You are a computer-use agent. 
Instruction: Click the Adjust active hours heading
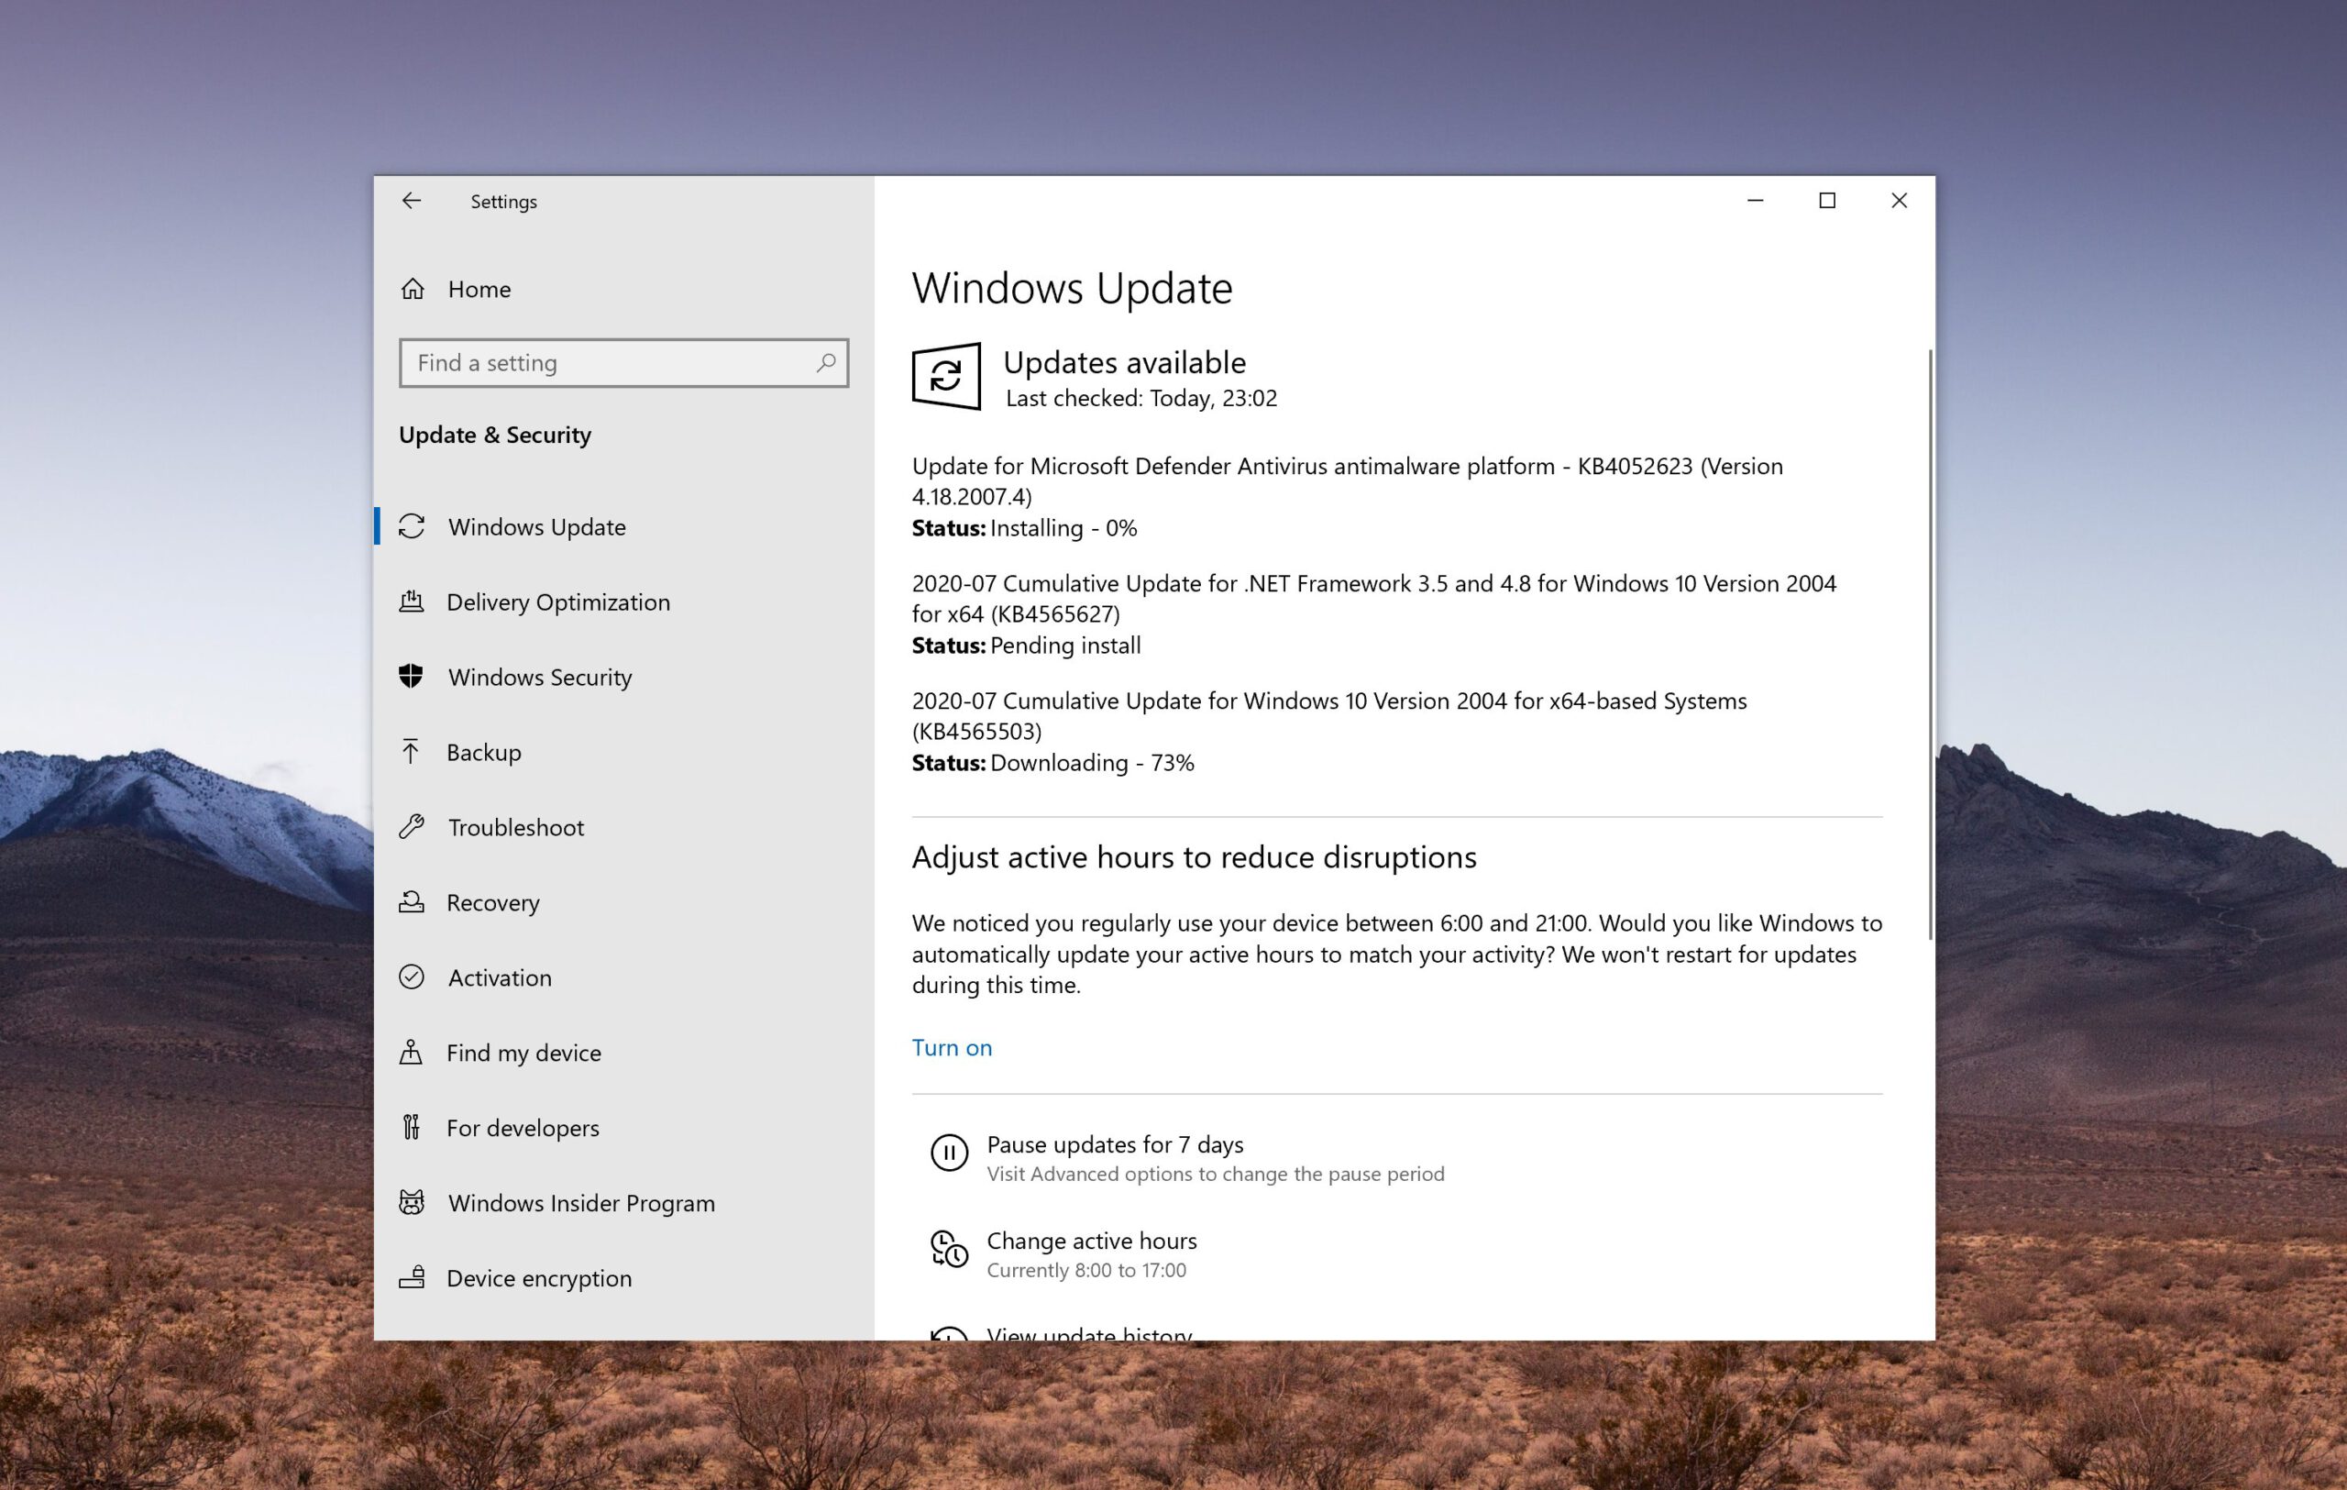tap(1194, 856)
